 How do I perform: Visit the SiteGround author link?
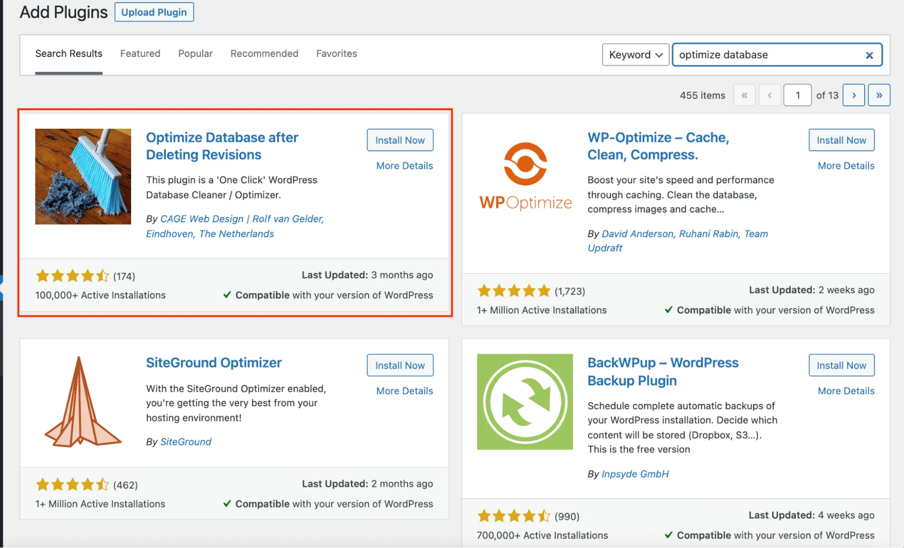[x=185, y=441]
